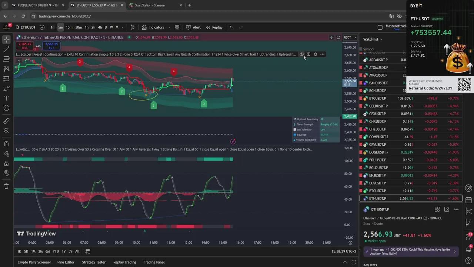The width and height of the screenshot is (474, 267).
Task: Open the Trading Panel tab
Action: pyautogui.click(x=154, y=262)
